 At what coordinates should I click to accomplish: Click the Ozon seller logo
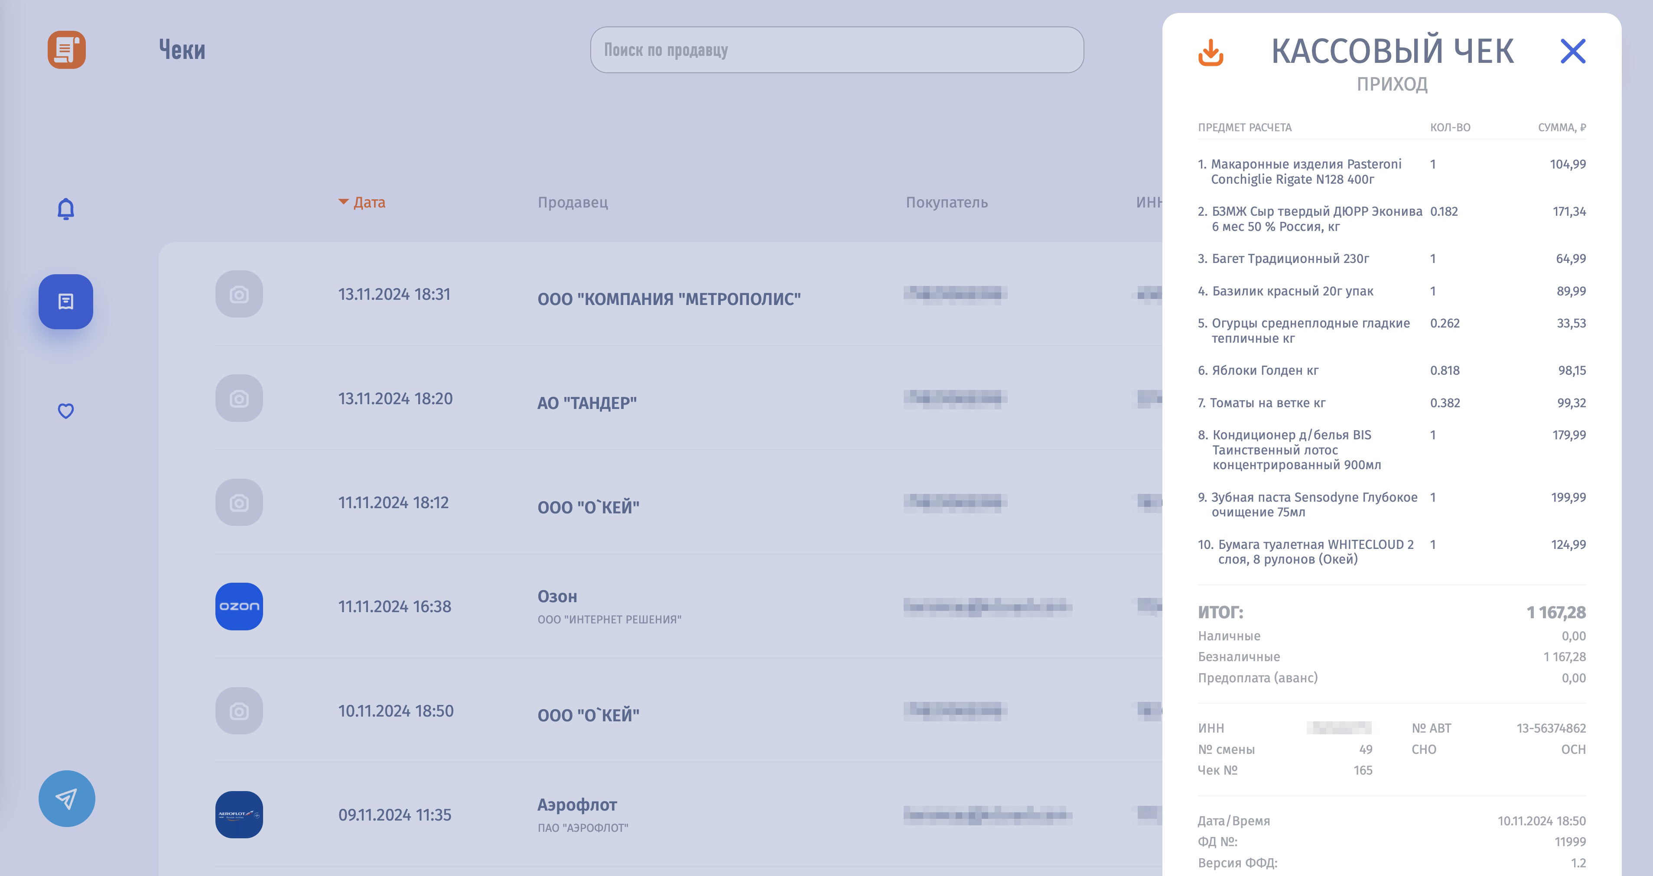[x=239, y=606]
